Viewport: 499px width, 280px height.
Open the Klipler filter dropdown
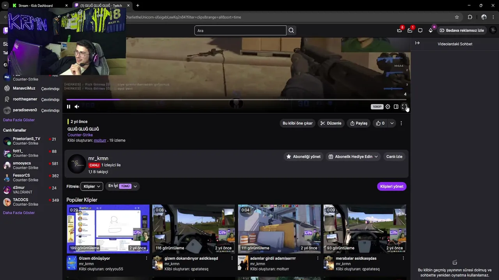click(x=92, y=186)
